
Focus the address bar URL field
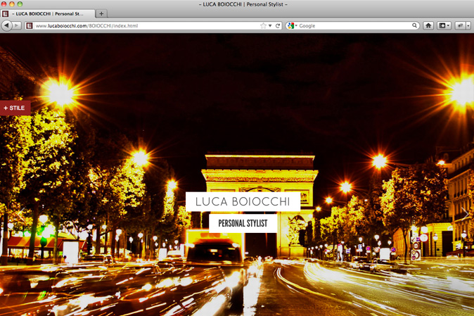[x=141, y=26]
